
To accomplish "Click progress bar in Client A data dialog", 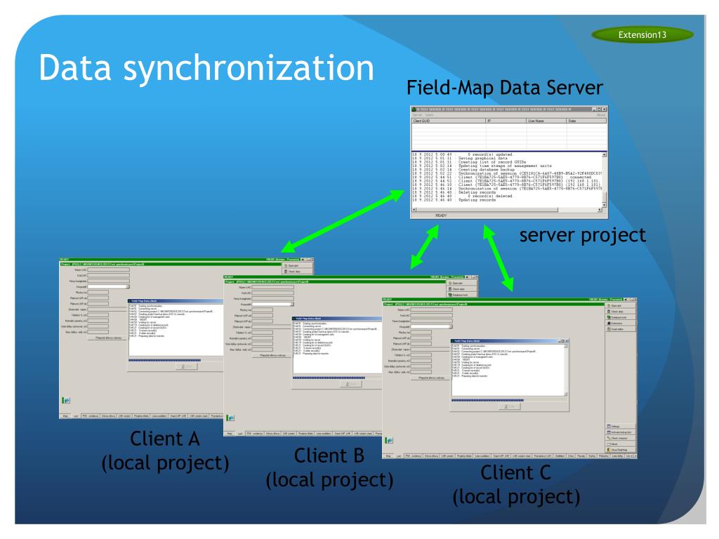I will 176,360.
